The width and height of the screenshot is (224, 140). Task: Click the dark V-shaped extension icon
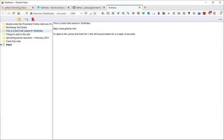(x=189, y=13)
